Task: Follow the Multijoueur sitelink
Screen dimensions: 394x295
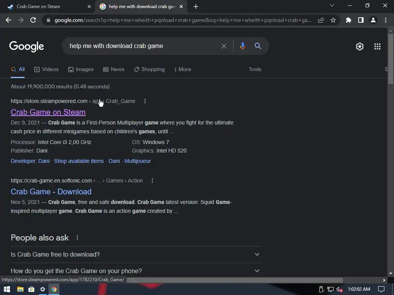Action: tap(138, 161)
